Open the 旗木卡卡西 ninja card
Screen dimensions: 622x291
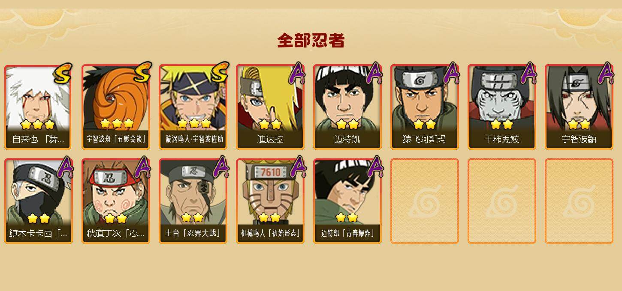(x=39, y=201)
